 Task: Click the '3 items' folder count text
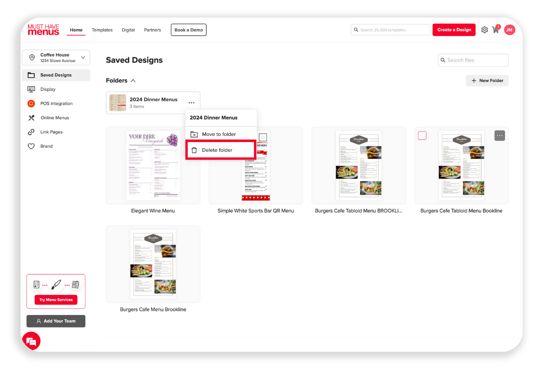pyautogui.click(x=137, y=107)
